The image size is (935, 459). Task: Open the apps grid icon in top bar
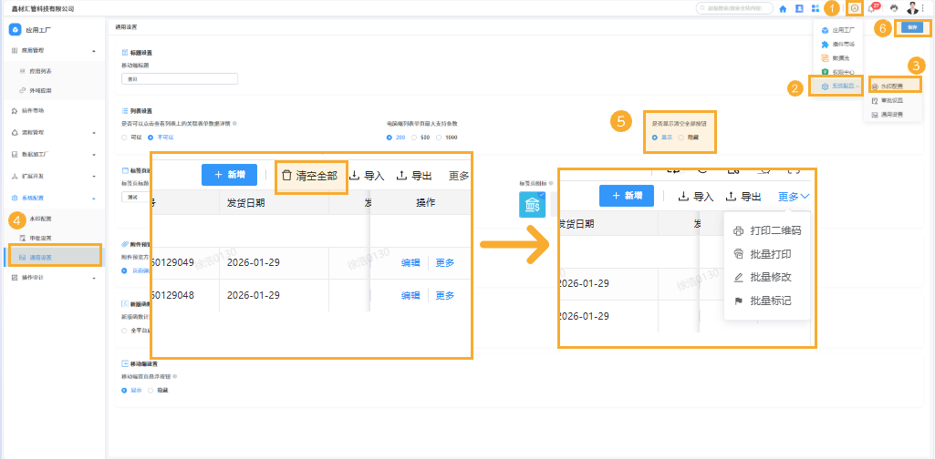click(x=816, y=9)
